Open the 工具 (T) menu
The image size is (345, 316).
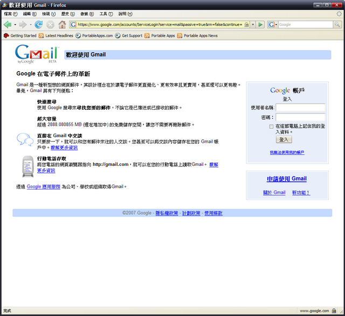click(x=106, y=14)
